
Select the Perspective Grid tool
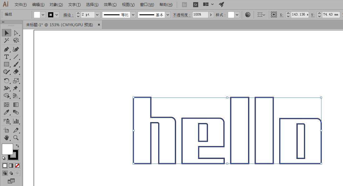tap(16, 96)
